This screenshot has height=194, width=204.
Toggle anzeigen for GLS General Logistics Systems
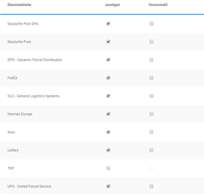(108, 96)
